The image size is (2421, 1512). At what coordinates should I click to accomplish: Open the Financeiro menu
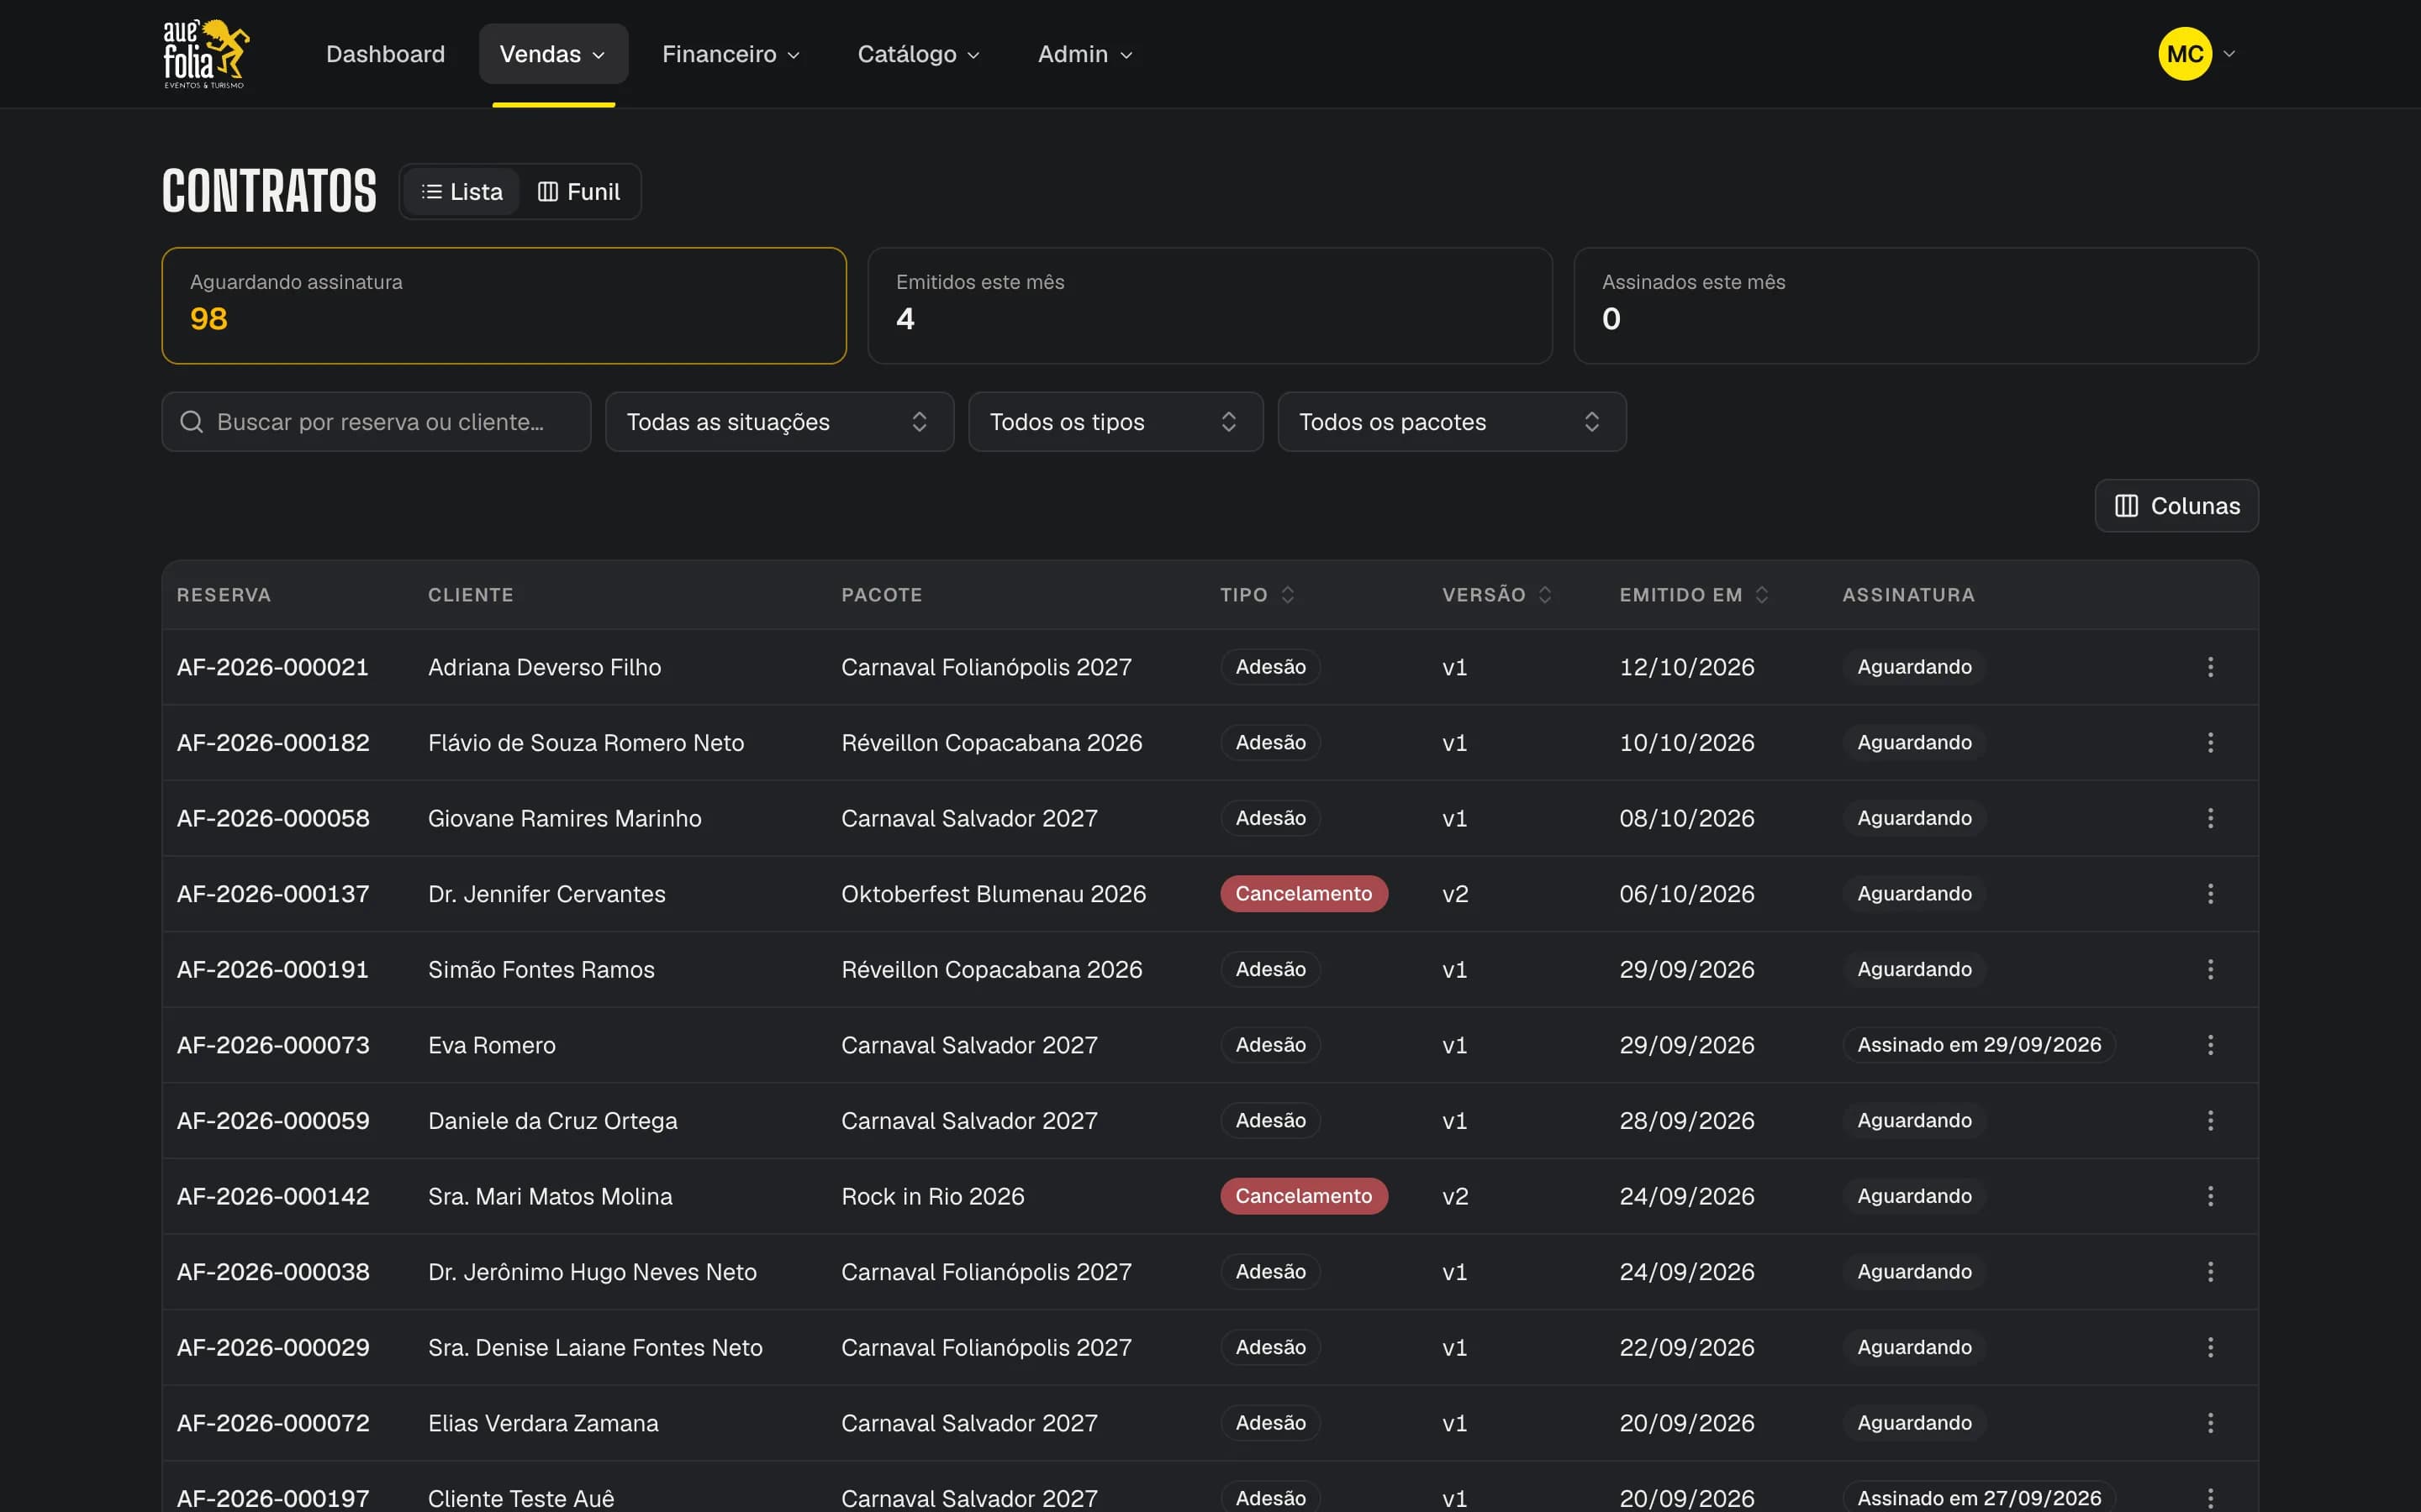pyautogui.click(x=731, y=54)
